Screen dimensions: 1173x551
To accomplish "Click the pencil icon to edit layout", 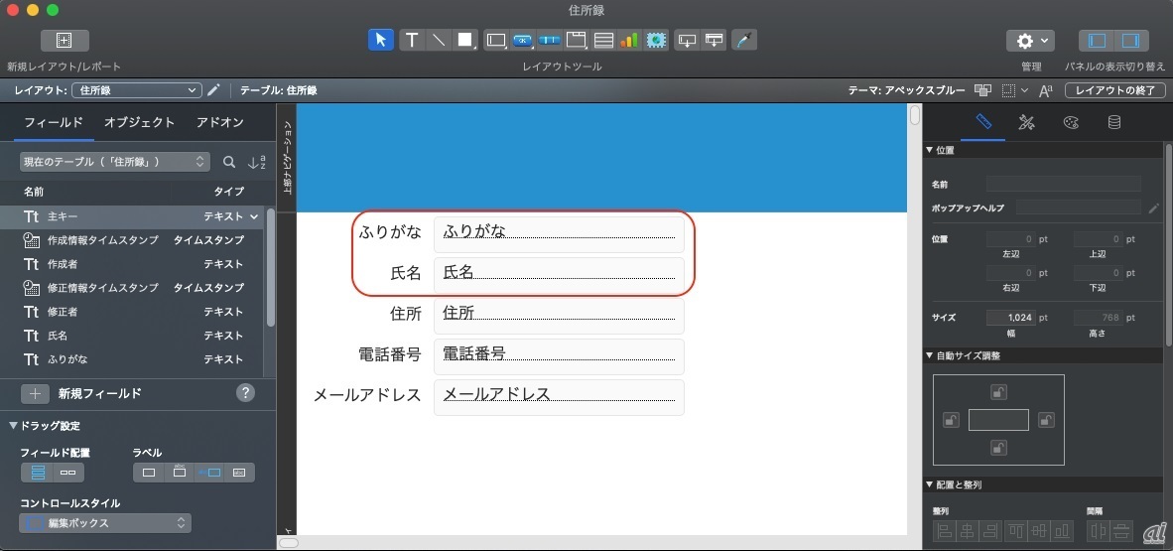I will pyautogui.click(x=213, y=90).
